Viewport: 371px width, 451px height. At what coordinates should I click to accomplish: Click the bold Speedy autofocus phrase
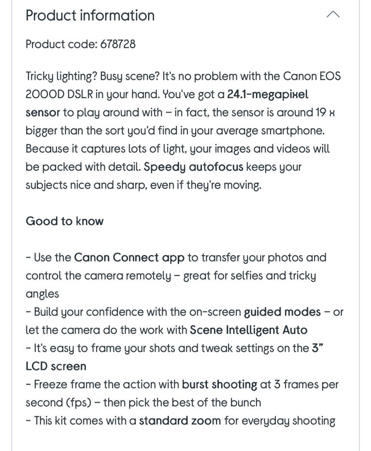(193, 167)
